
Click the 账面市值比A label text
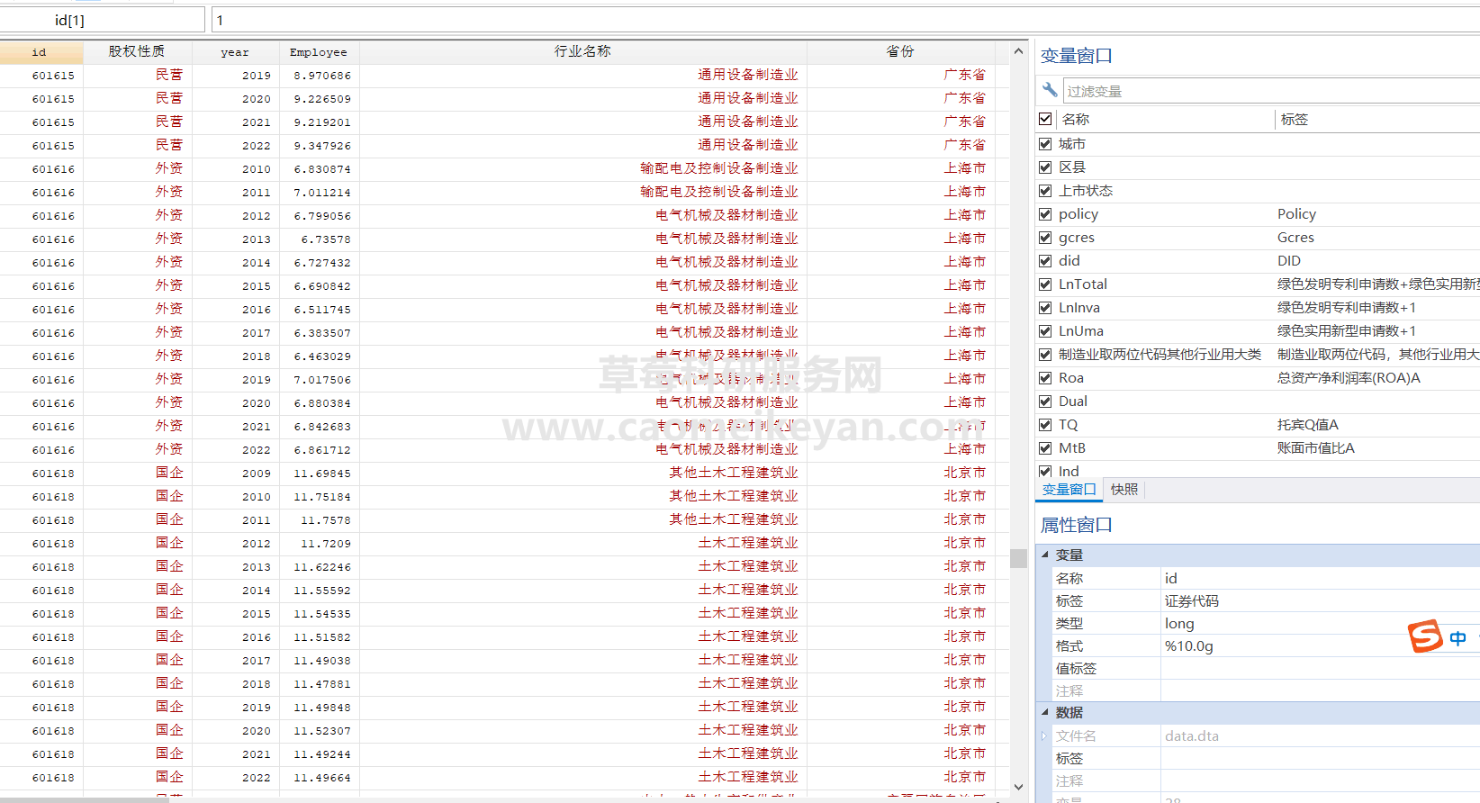click(1315, 448)
